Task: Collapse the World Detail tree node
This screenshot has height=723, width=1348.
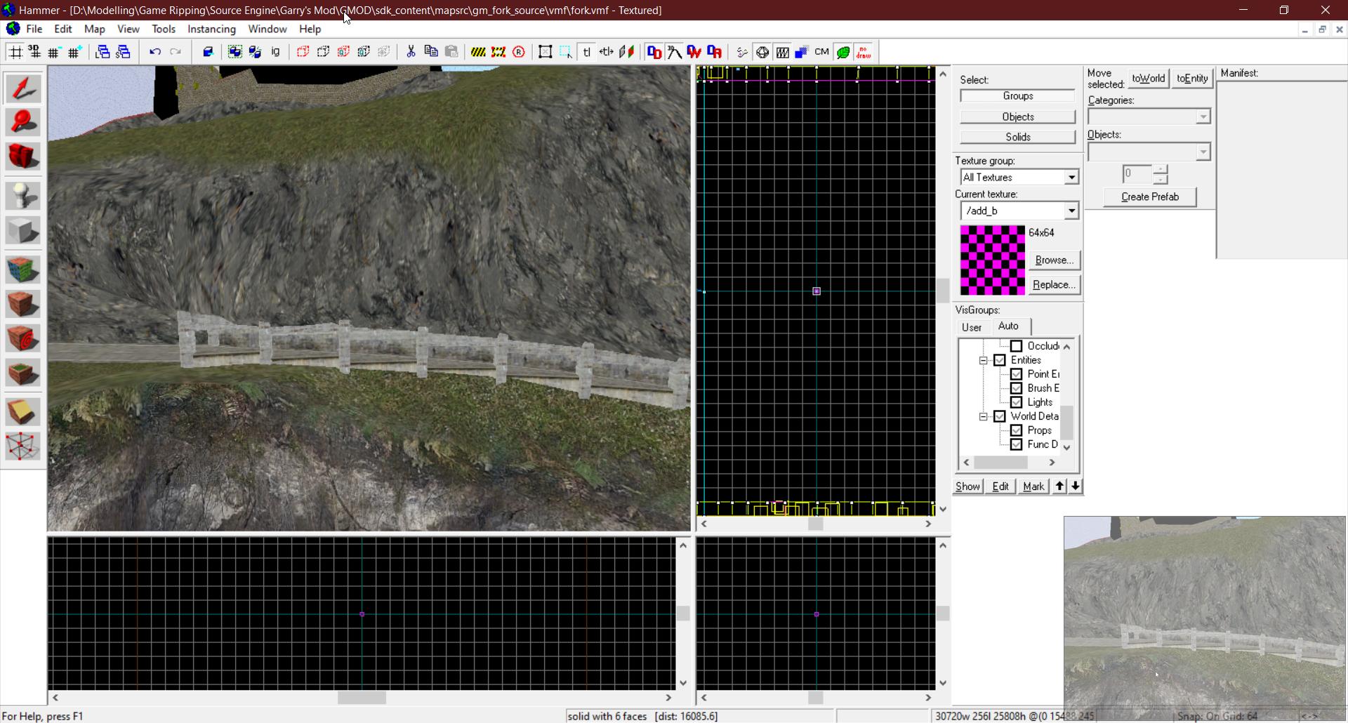Action: pyautogui.click(x=984, y=416)
